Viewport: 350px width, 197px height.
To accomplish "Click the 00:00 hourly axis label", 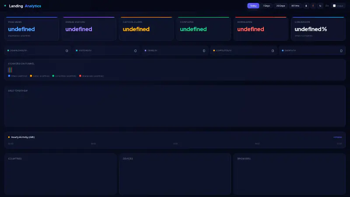I will (x=10, y=144).
